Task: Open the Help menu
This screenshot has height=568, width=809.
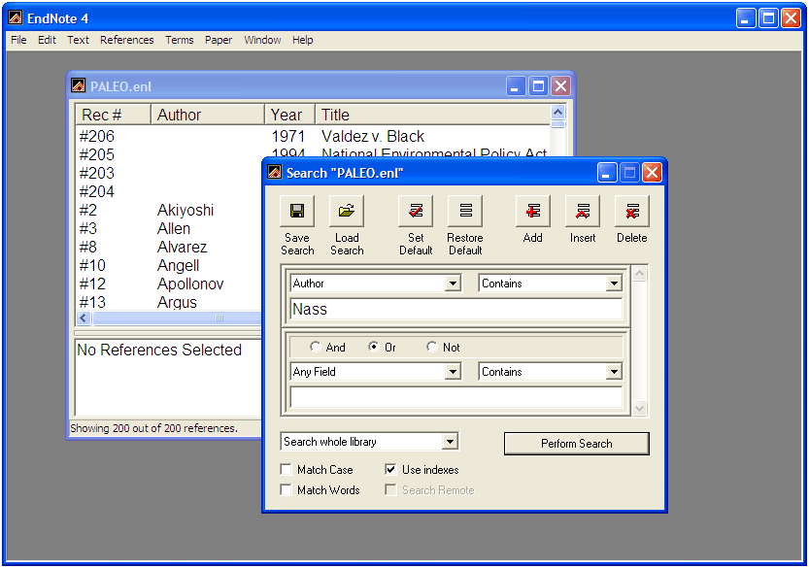Action: (303, 40)
